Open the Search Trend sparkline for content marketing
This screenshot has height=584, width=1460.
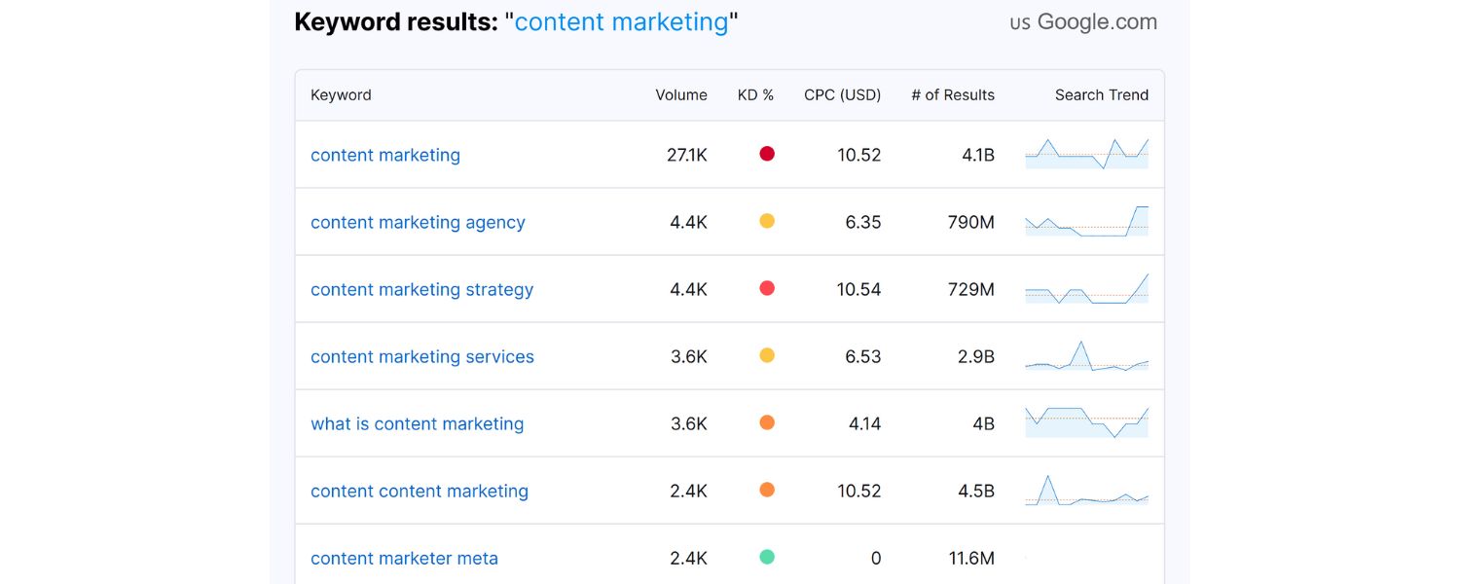click(1086, 153)
